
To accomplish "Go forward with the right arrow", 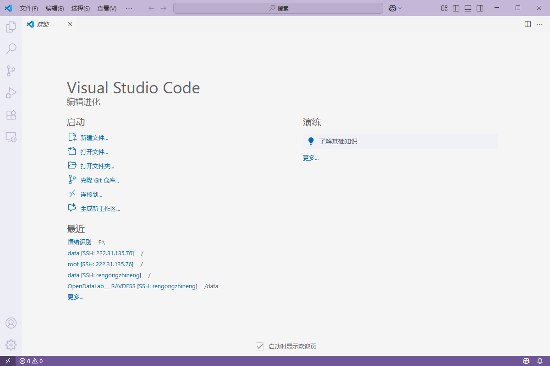I will 164,8.
